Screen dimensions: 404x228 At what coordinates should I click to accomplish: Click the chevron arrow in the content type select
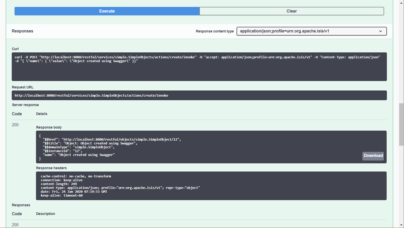point(380,31)
